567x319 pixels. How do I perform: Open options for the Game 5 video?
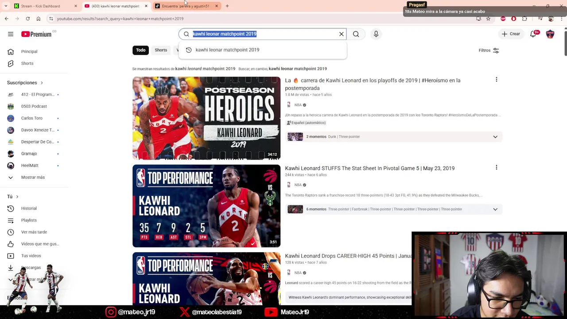coord(497,167)
